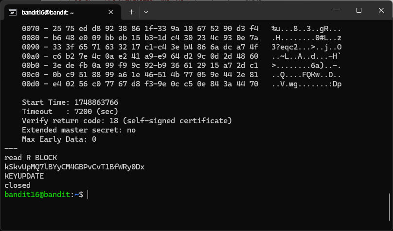
Task: Maximize the terminal window
Action: (x=359, y=10)
